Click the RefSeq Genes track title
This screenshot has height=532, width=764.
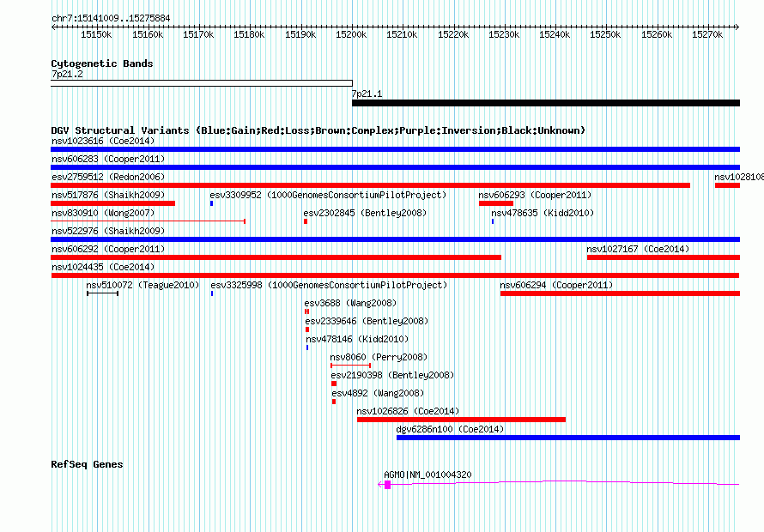pyautogui.click(x=87, y=464)
